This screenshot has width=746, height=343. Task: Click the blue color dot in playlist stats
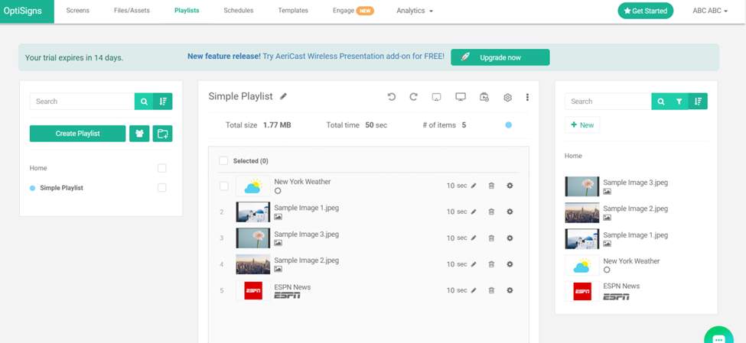[x=508, y=125]
